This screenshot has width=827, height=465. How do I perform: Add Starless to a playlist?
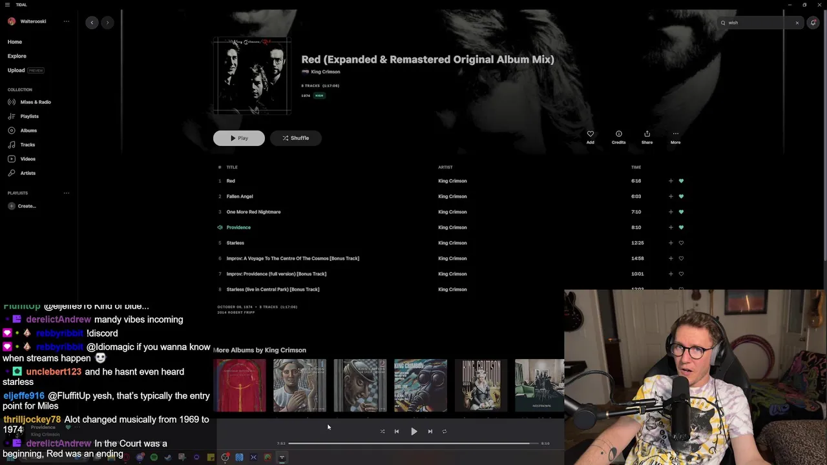671,243
